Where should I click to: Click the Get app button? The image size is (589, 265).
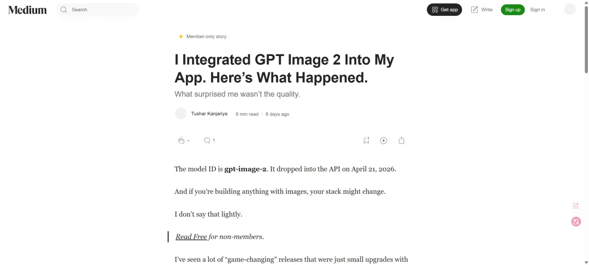(x=444, y=10)
